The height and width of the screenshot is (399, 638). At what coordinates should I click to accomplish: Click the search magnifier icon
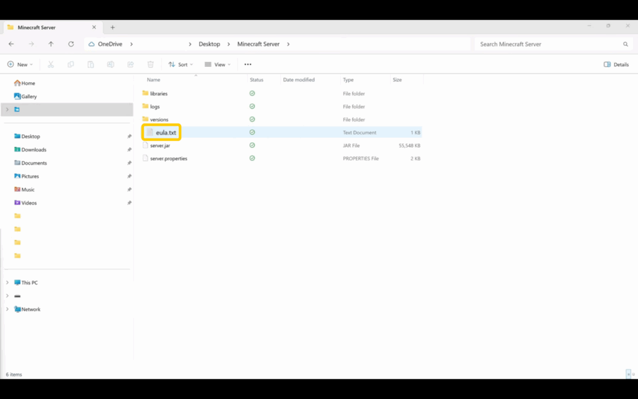(626, 44)
